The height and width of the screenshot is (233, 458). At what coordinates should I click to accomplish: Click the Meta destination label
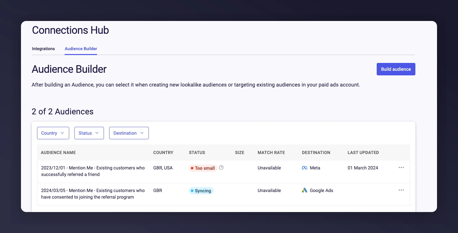pos(315,168)
